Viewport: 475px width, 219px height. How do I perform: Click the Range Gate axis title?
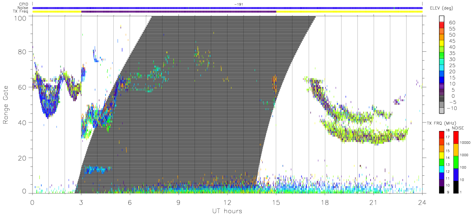click(x=6, y=105)
